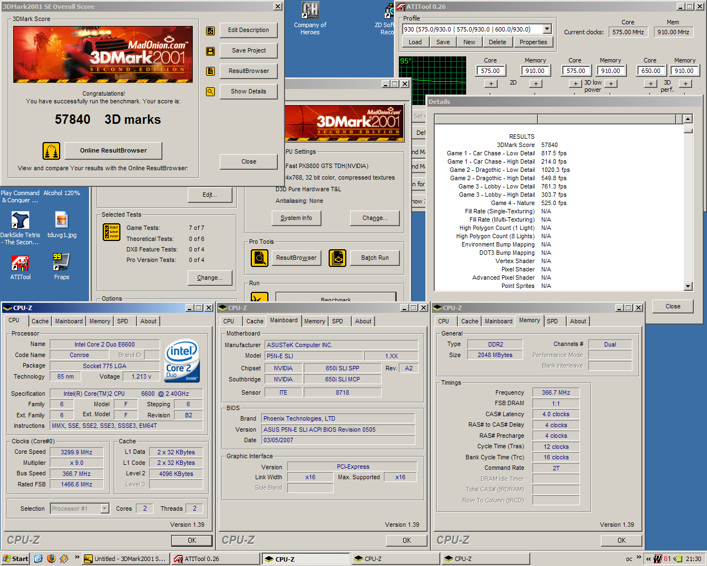Click the Save Project button
Screen dimensions: 707x566
[x=249, y=51]
